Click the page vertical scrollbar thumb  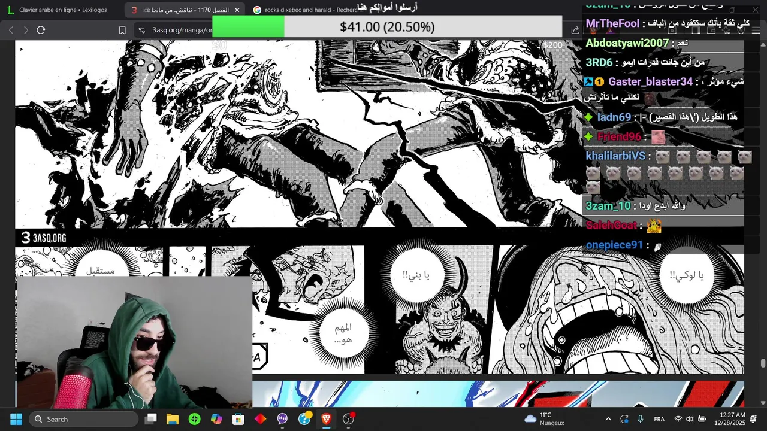[x=763, y=363]
